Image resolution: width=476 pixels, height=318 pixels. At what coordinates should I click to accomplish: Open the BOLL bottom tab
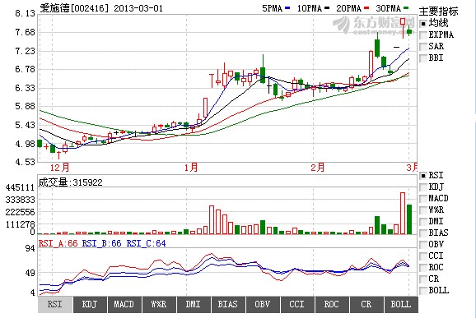(x=401, y=304)
